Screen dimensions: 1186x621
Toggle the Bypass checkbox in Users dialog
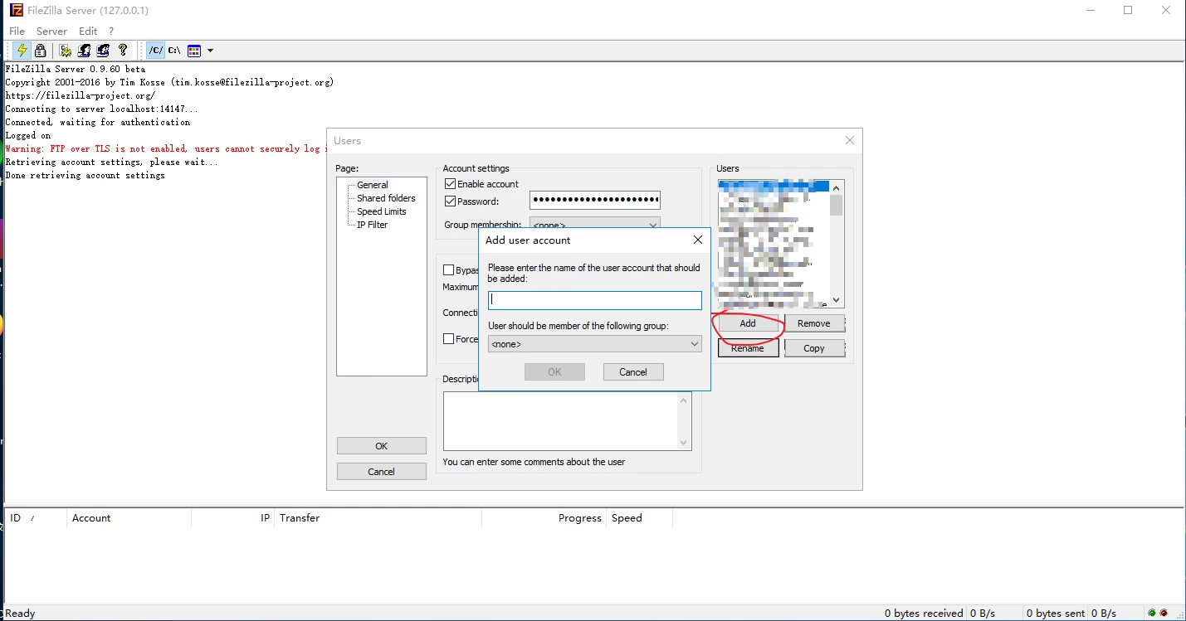[449, 270]
